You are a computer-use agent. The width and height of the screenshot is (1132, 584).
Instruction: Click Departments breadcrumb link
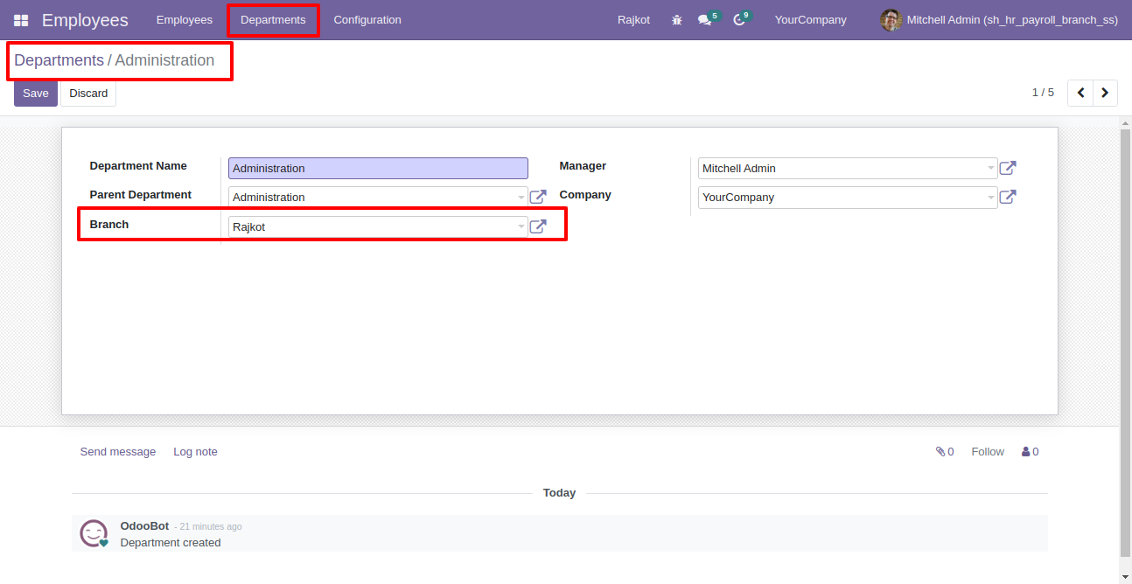[59, 60]
